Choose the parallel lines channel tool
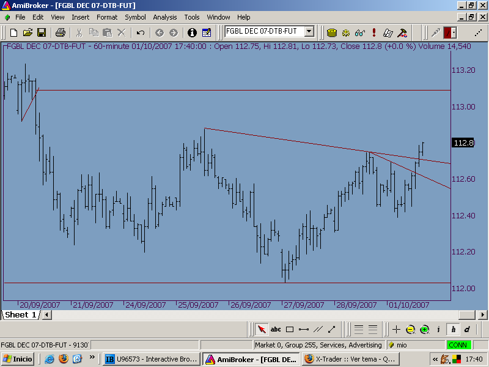 (318, 329)
